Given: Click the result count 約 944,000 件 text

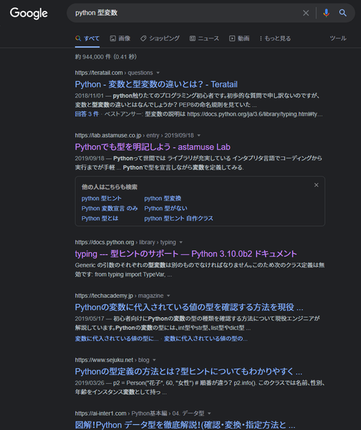Looking at the screenshot, I should pyautogui.click(x=105, y=57).
